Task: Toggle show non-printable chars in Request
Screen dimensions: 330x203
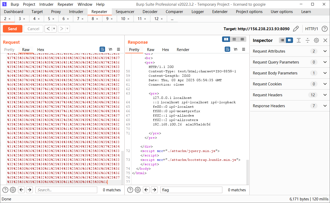Action: click(x=111, y=49)
